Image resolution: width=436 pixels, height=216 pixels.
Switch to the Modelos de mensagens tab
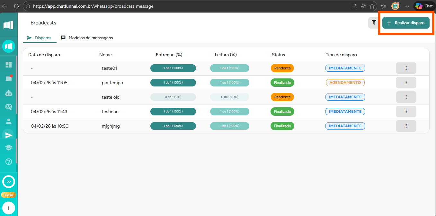[87, 38]
